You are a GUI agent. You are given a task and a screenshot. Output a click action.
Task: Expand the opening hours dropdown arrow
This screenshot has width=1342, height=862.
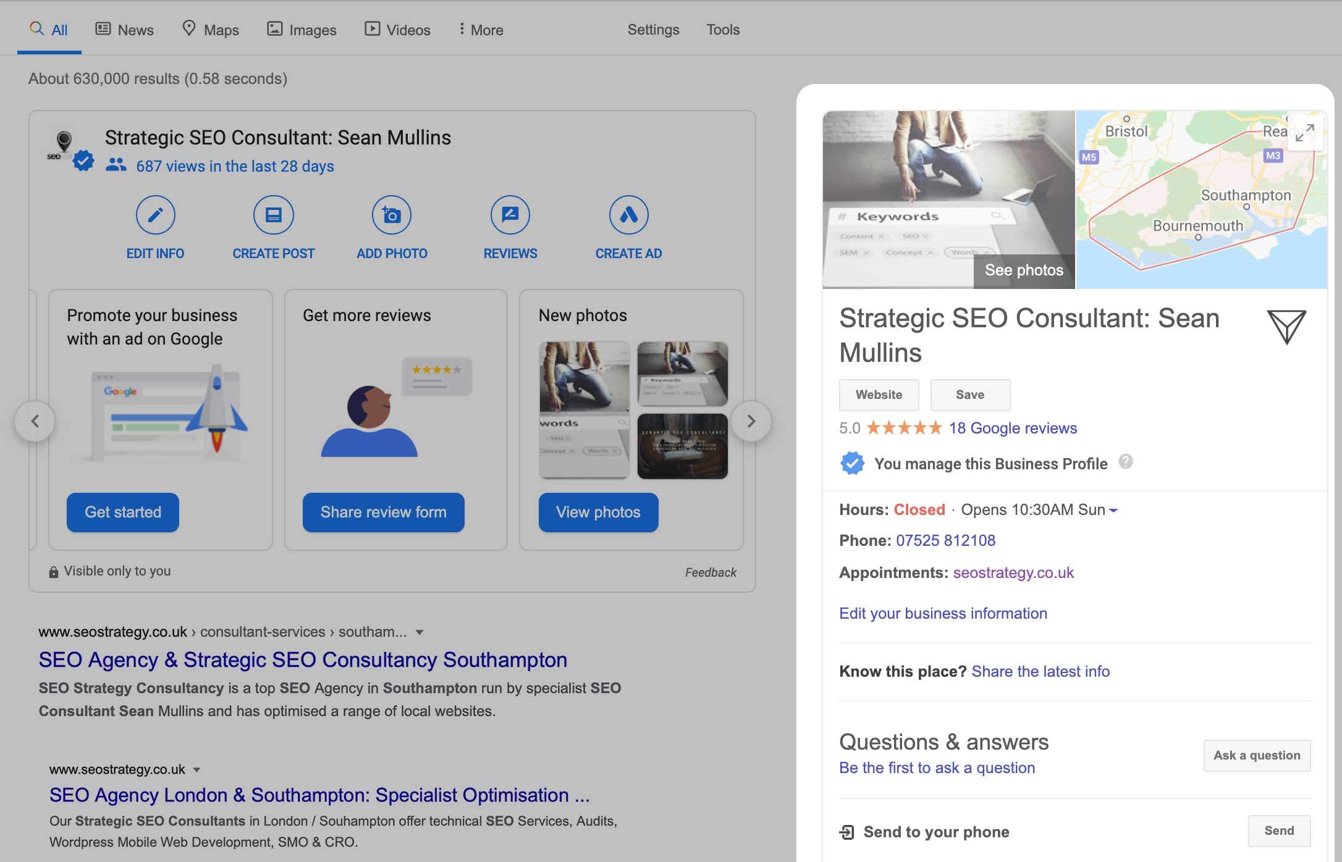1113,511
